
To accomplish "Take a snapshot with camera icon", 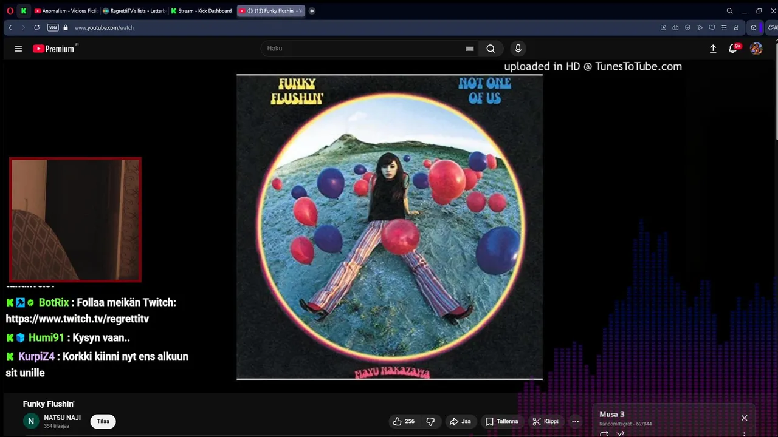I will pos(675,27).
